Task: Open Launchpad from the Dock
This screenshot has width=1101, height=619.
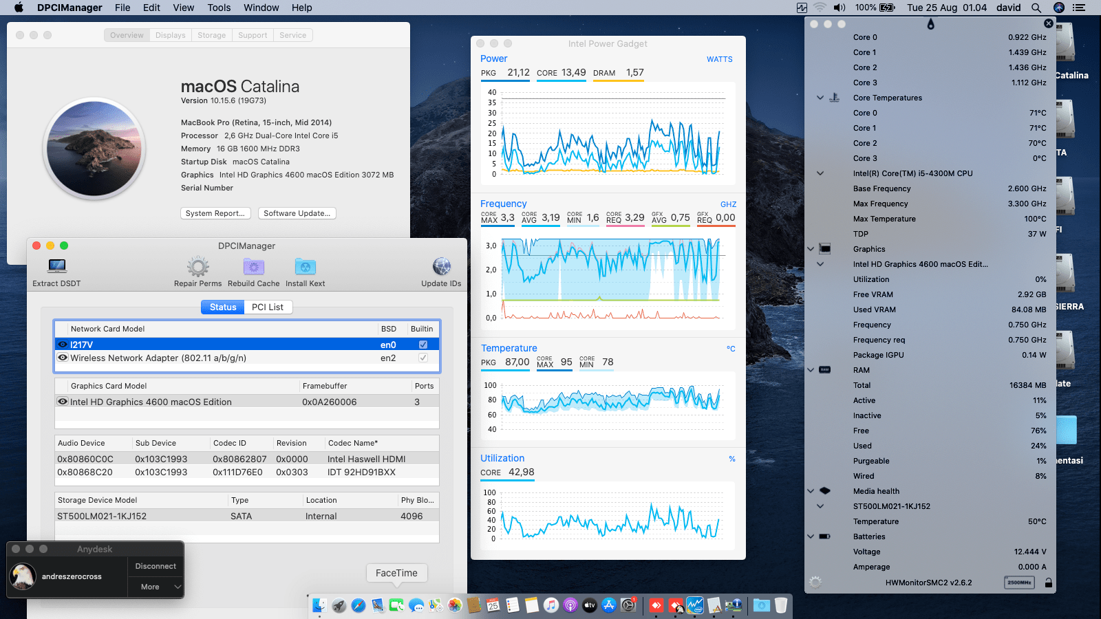Action: tap(339, 605)
